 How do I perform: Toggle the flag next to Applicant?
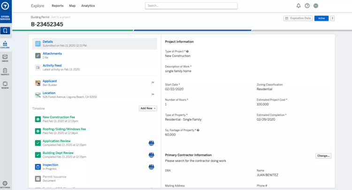pyautogui.click(x=153, y=83)
